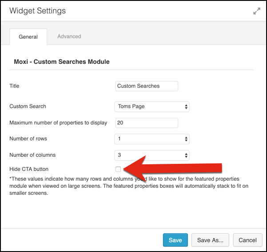Click the "Custom Search" field label
Screen dimensions: 267x252
tap(28, 106)
